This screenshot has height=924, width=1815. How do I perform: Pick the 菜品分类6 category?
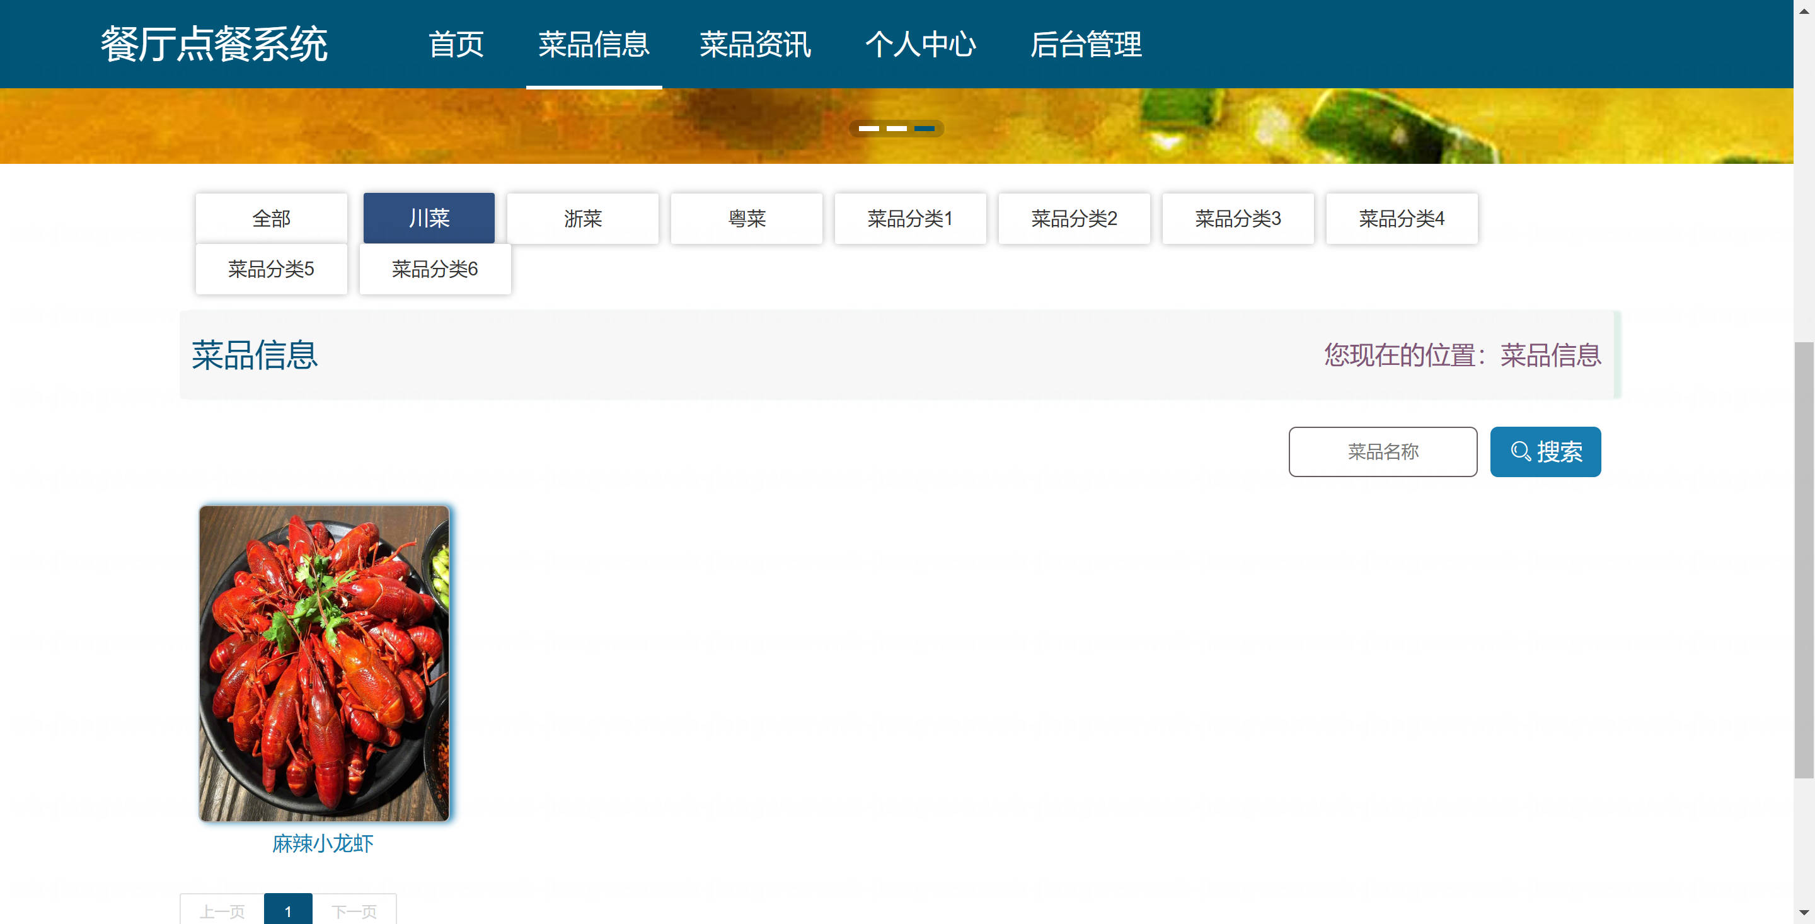tap(435, 269)
